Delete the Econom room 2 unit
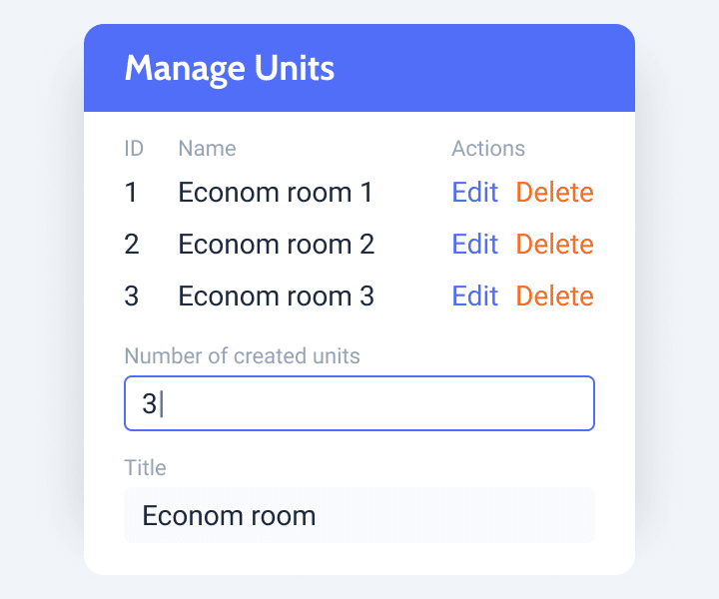 click(x=554, y=245)
